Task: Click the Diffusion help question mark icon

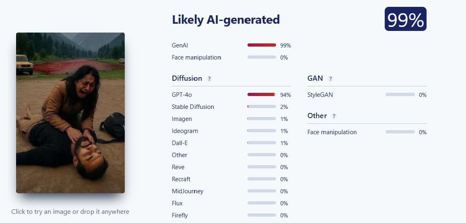Action: 209,79
